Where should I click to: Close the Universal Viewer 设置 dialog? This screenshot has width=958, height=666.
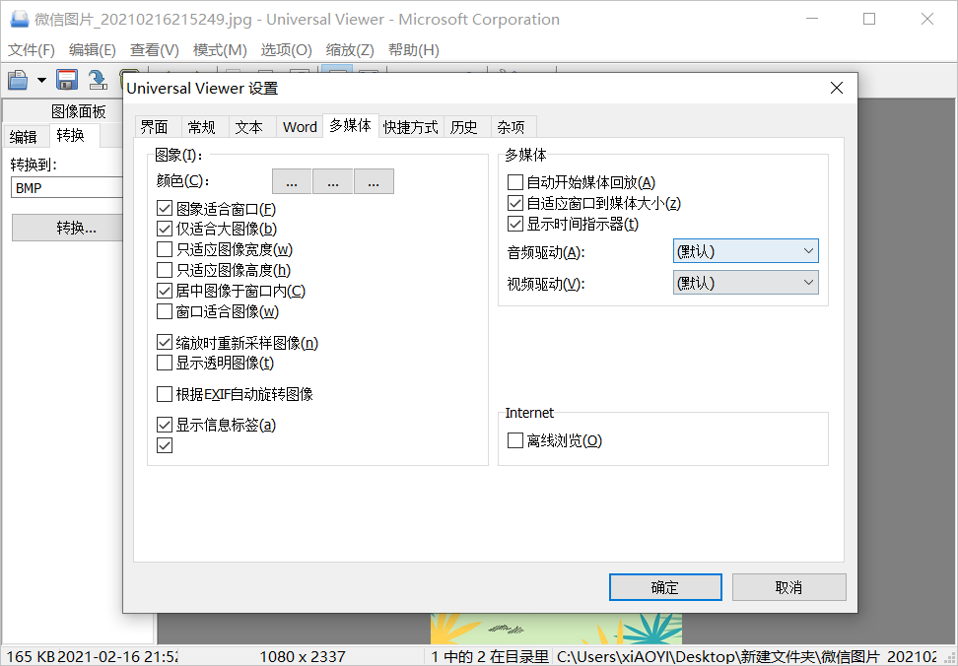point(837,88)
